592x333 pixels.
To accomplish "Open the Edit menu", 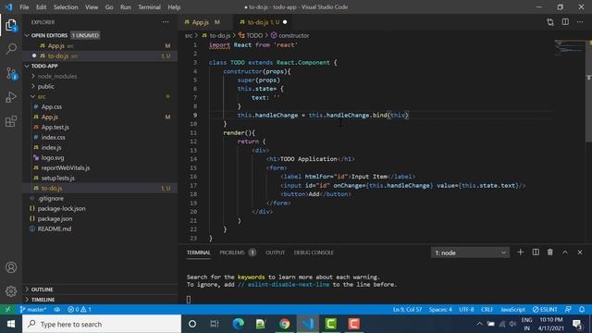I will point(41,6).
